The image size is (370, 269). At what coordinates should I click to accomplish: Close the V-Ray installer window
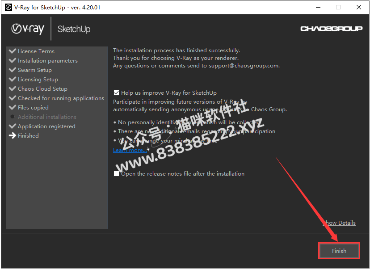(x=359, y=7)
